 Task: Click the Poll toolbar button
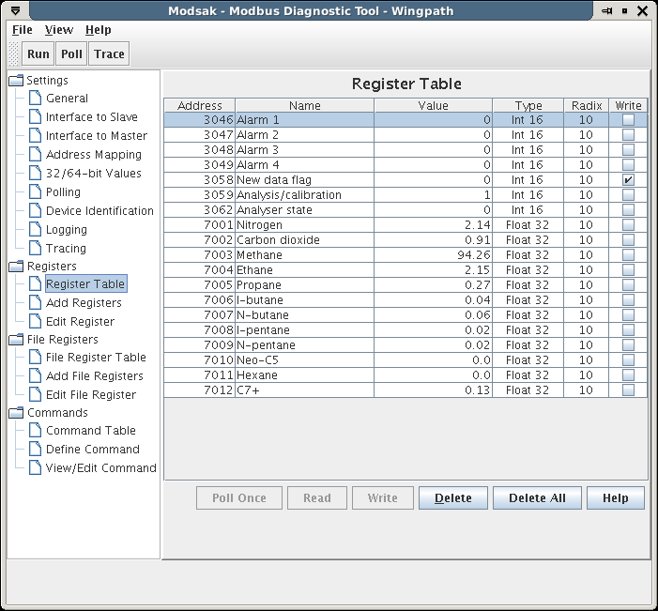pyautogui.click(x=71, y=53)
